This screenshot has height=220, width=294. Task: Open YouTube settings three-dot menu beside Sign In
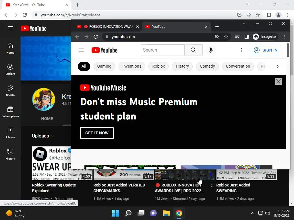coord(242,50)
